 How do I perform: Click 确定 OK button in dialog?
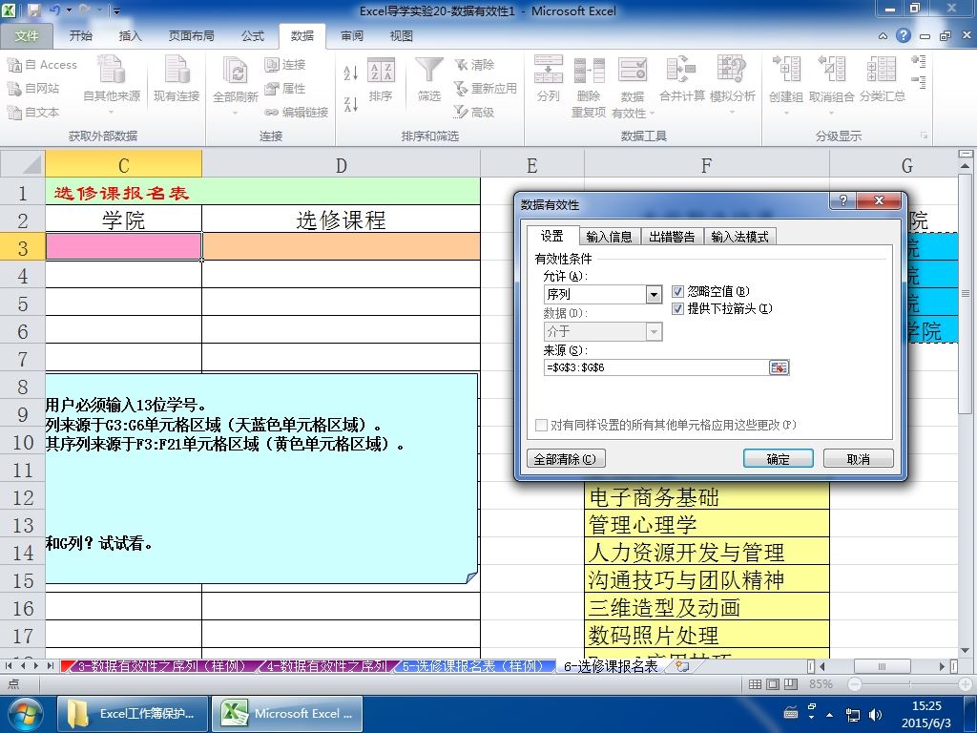click(x=779, y=459)
